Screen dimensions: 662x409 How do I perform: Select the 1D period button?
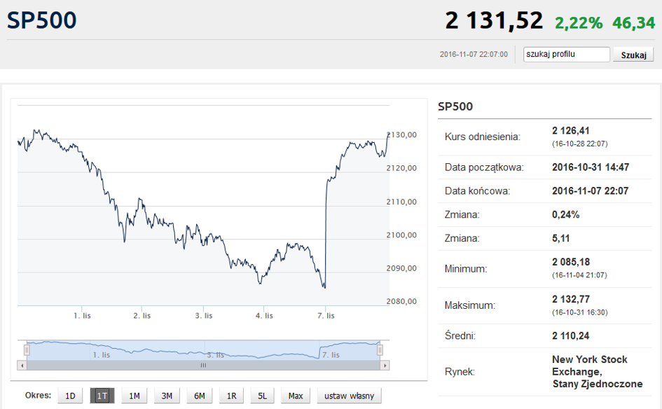click(x=70, y=396)
